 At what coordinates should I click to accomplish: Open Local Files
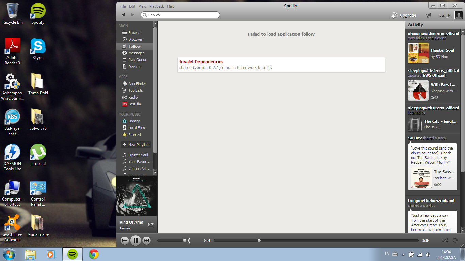[x=134, y=128]
